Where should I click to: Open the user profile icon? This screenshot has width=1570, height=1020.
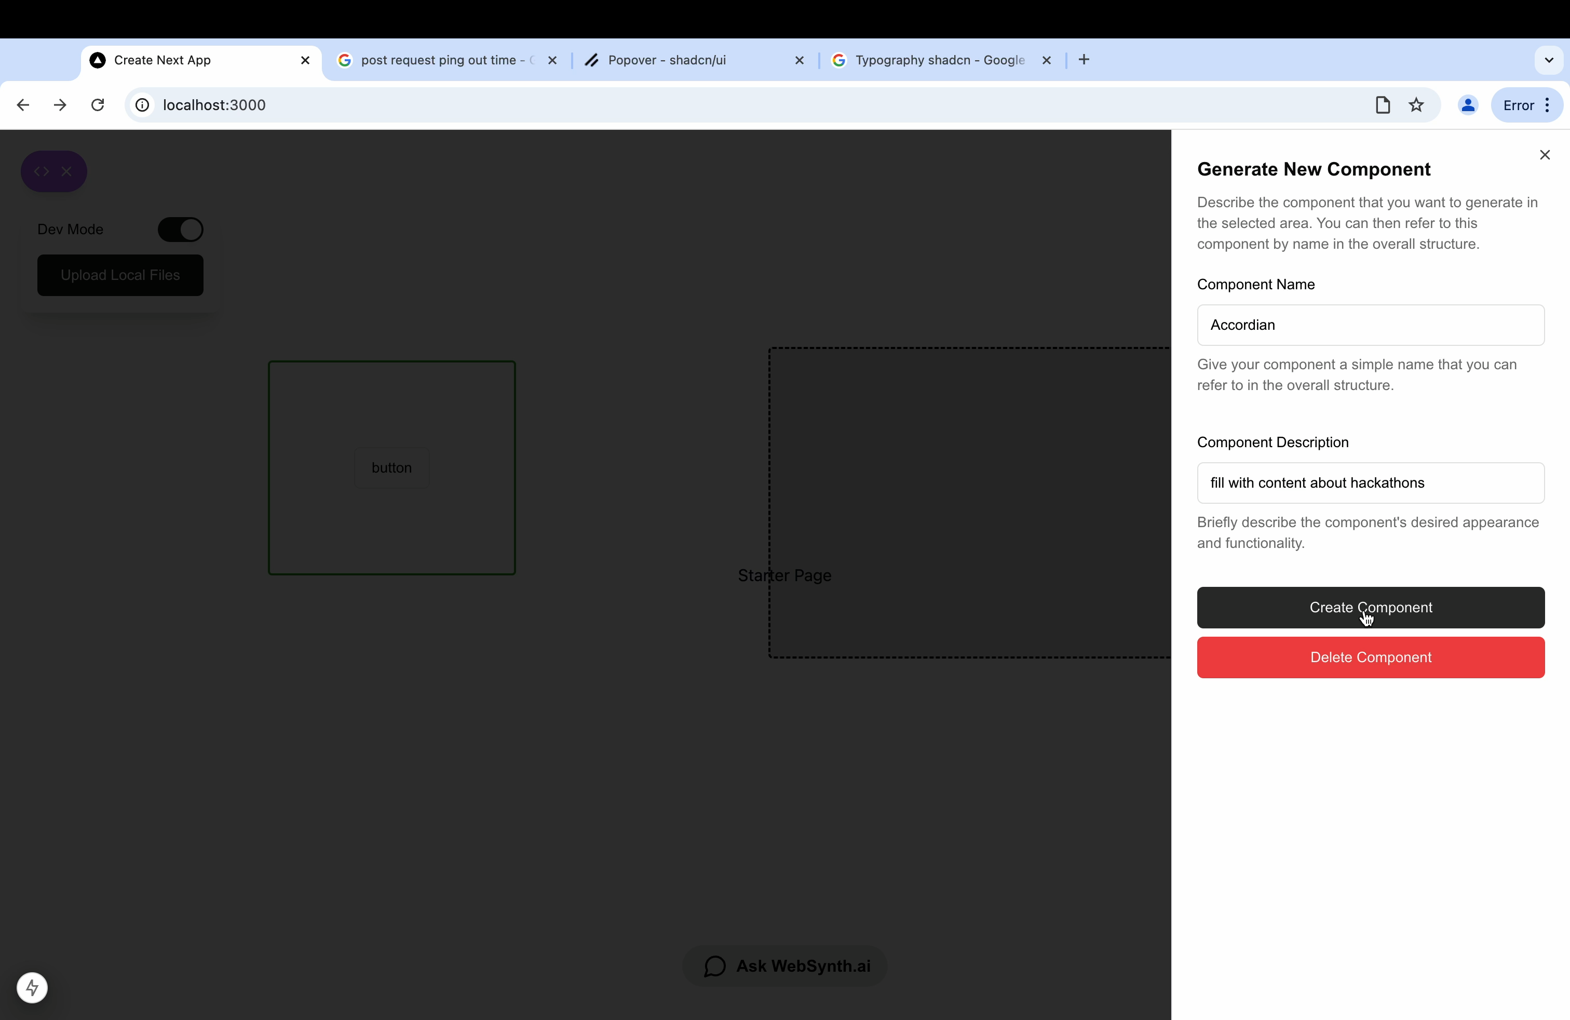tap(1468, 105)
